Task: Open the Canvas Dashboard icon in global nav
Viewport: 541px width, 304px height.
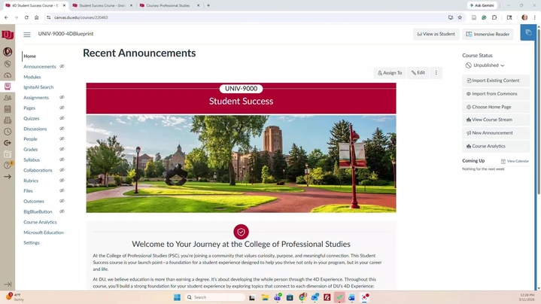Action: point(8,74)
